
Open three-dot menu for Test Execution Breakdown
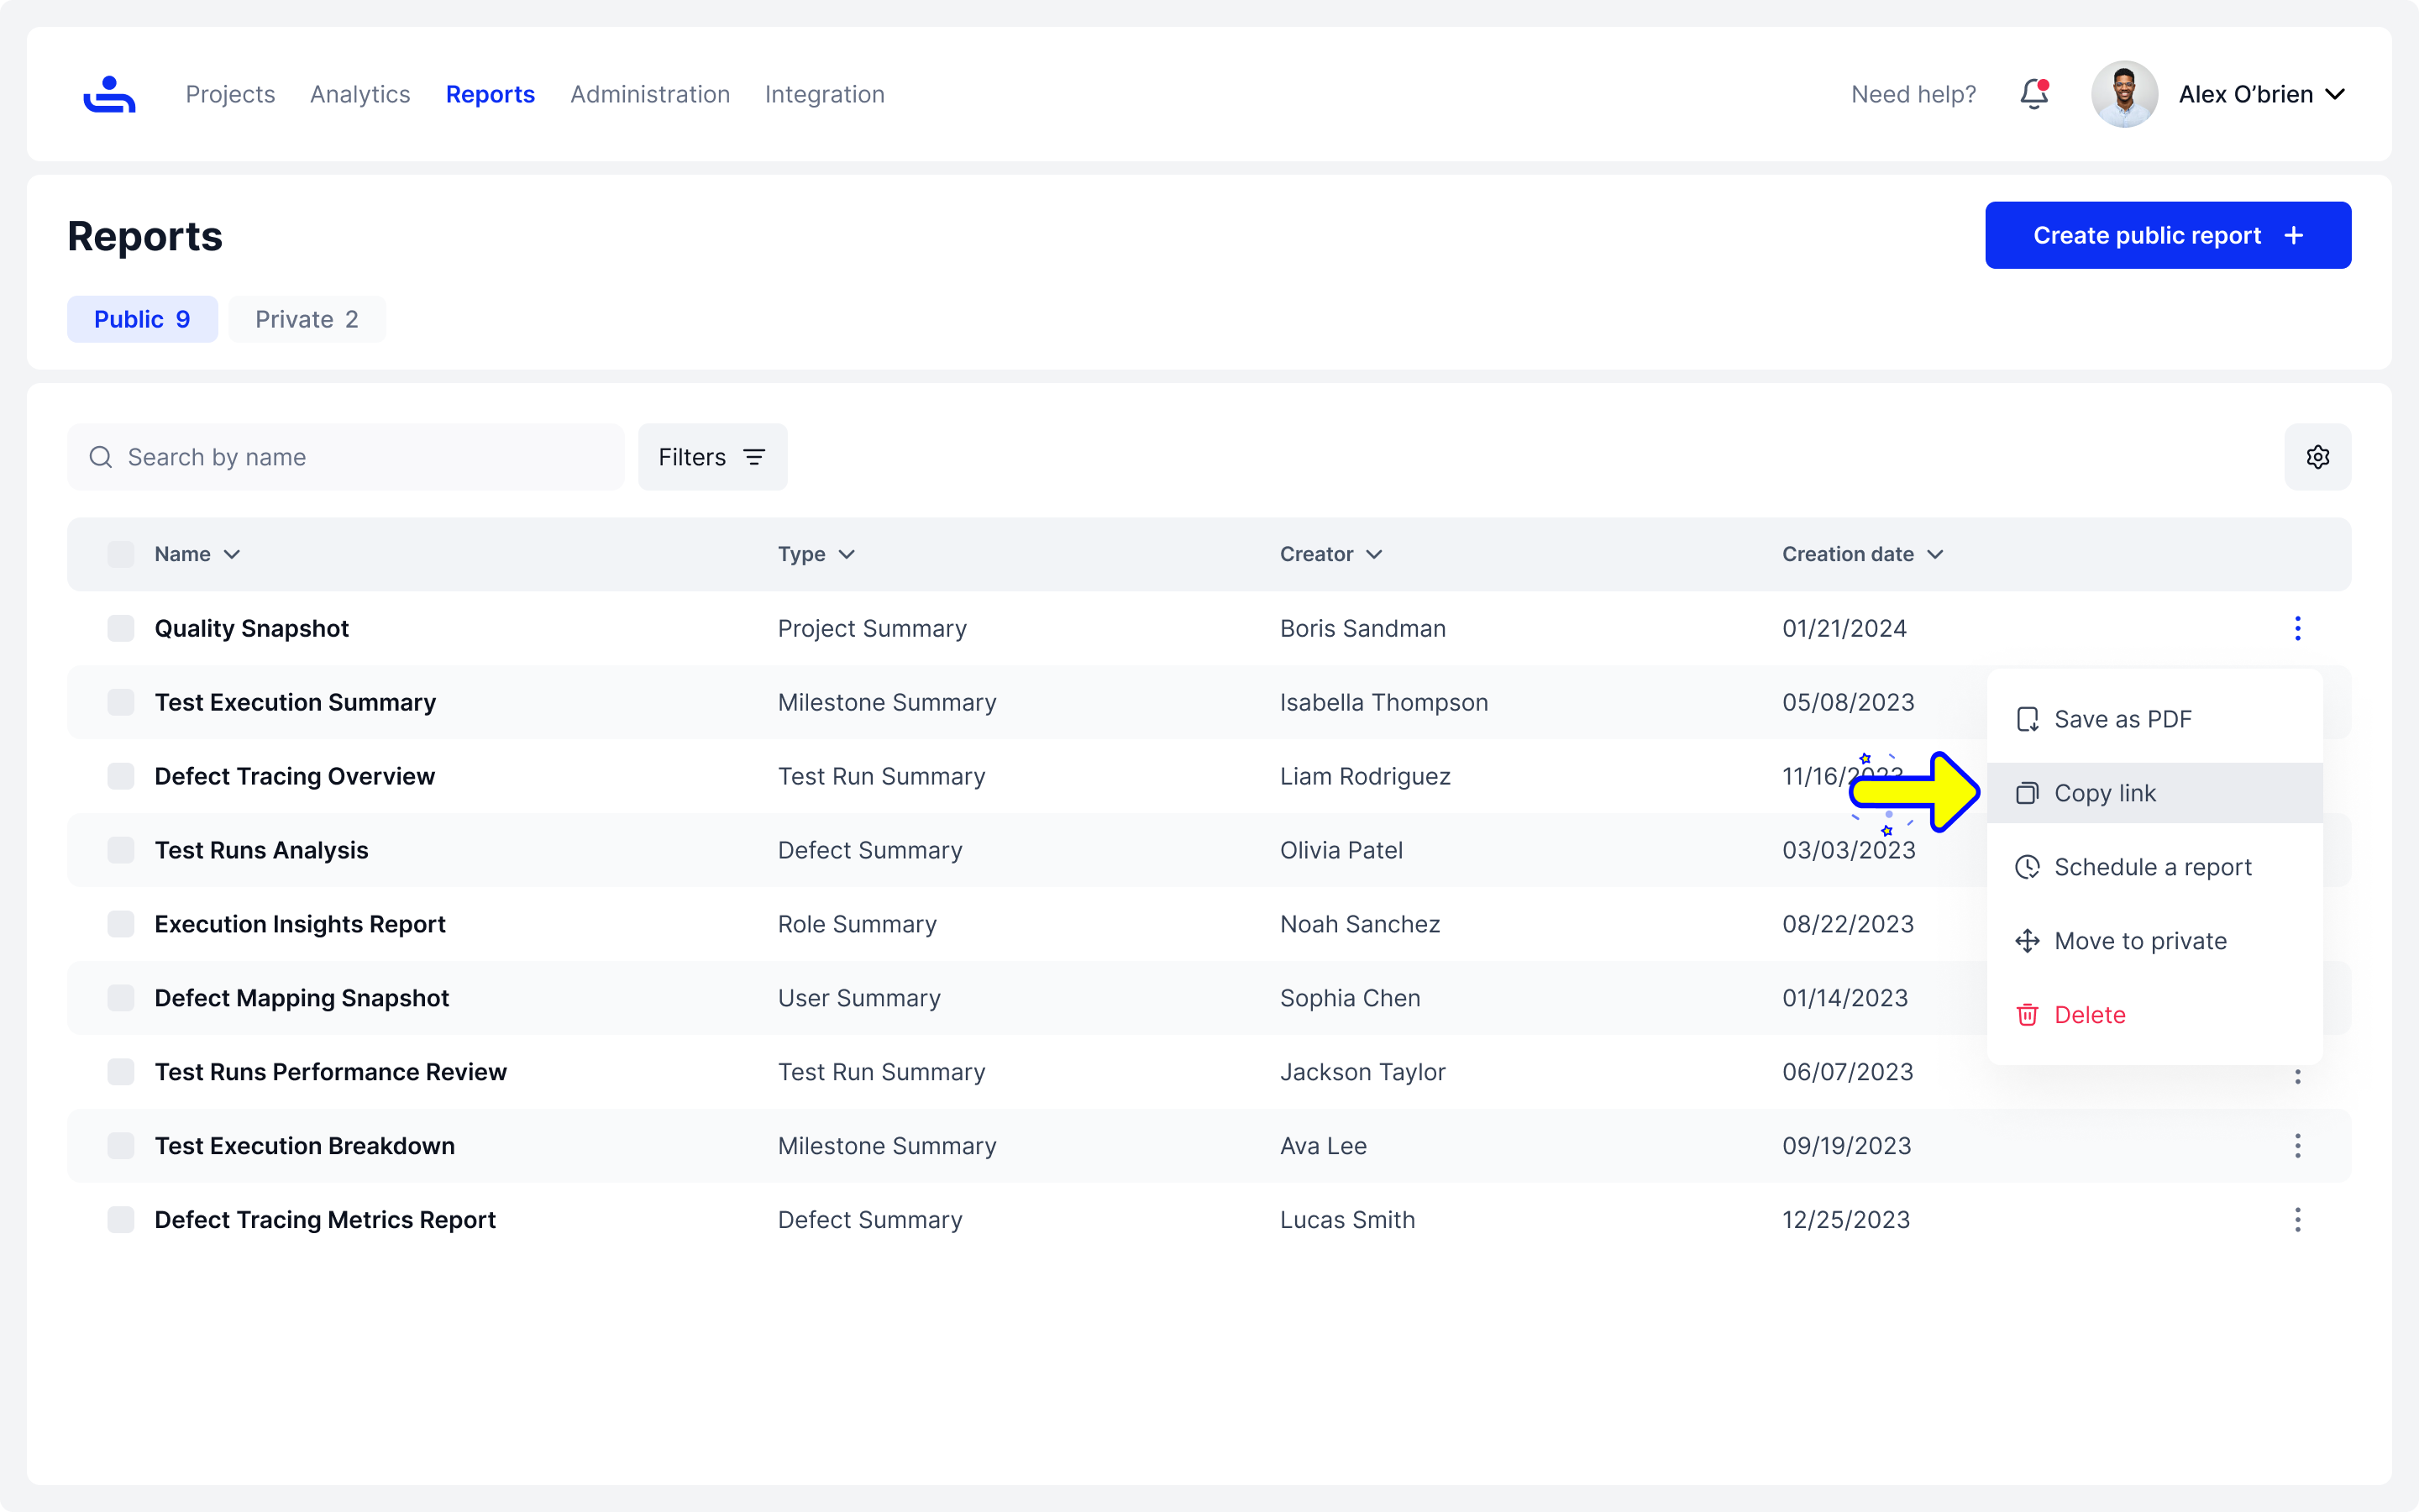(2297, 1146)
